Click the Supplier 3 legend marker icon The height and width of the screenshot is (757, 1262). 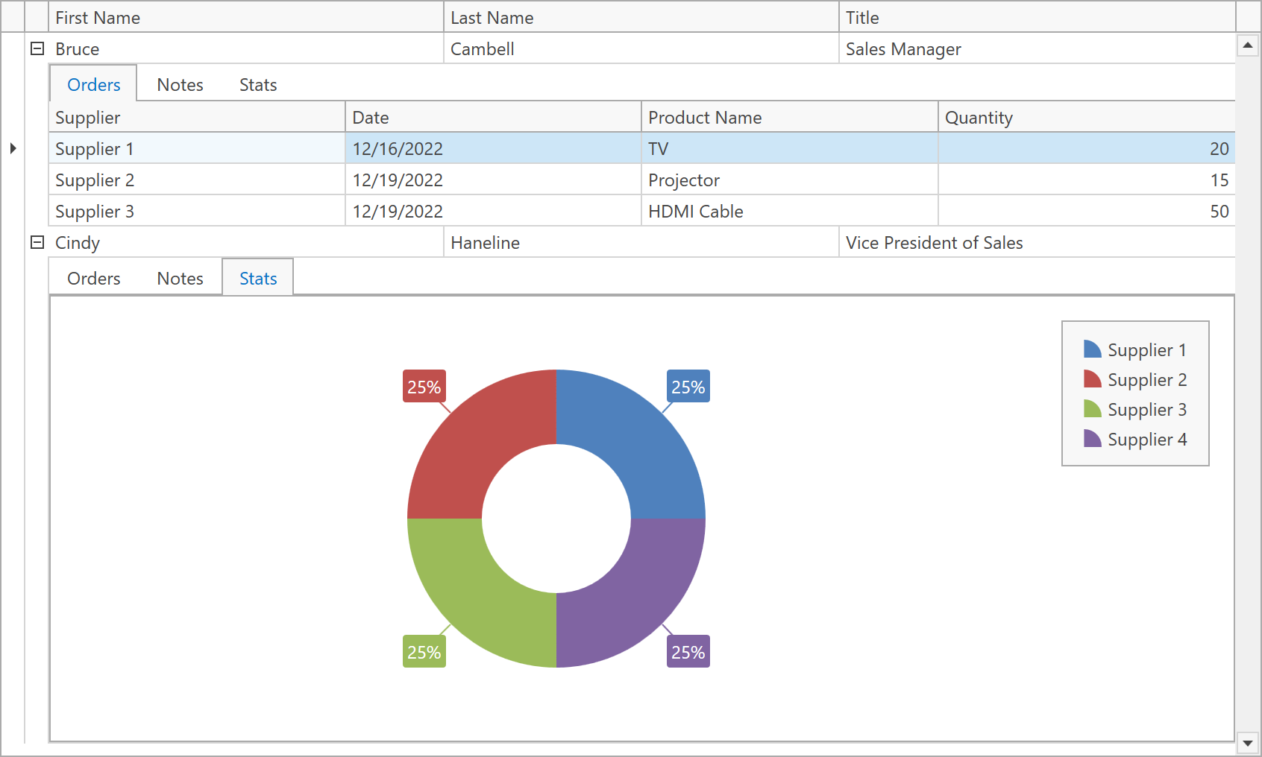1092,409
